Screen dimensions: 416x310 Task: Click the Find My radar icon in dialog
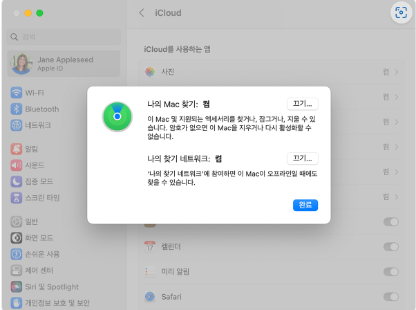click(x=117, y=117)
